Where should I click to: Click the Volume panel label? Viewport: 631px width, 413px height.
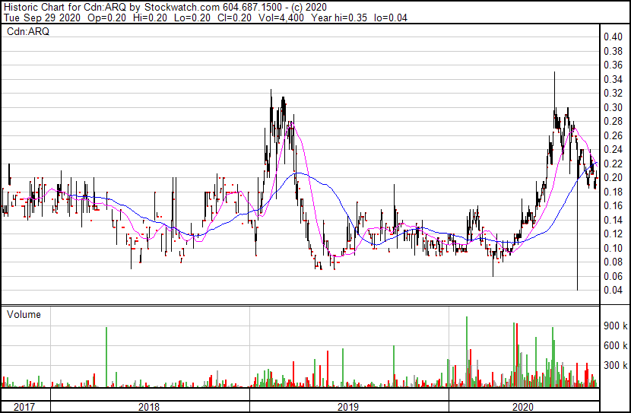tap(24, 314)
